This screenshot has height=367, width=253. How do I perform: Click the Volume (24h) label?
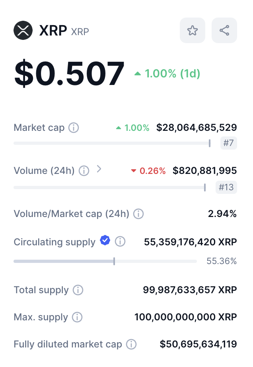[44, 171]
